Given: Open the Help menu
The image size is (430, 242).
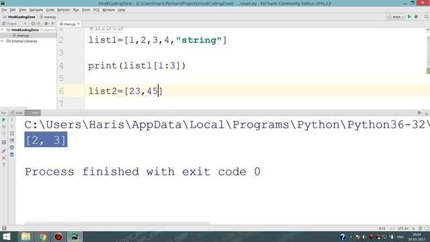Looking at the screenshot, I should point(122,10).
